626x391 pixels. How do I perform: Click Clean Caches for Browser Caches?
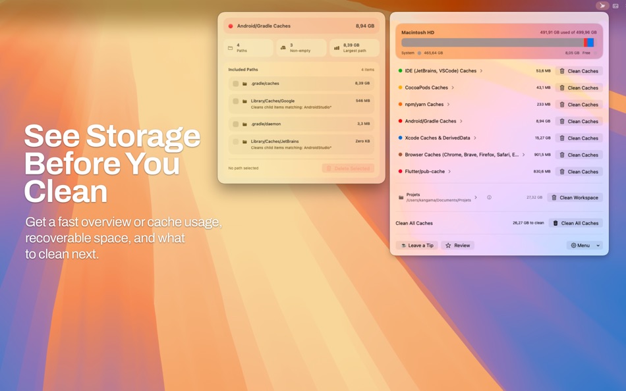coord(579,155)
